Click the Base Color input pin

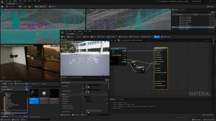(x=156, y=51)
